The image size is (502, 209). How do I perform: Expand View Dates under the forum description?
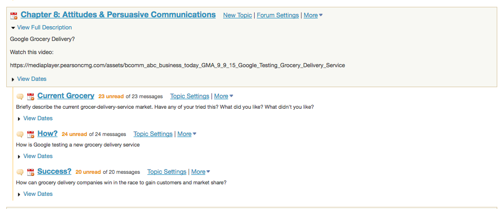tap(29, 79)
